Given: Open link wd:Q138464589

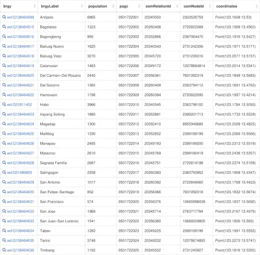Looking at the screenshot, I should [20, 17].
